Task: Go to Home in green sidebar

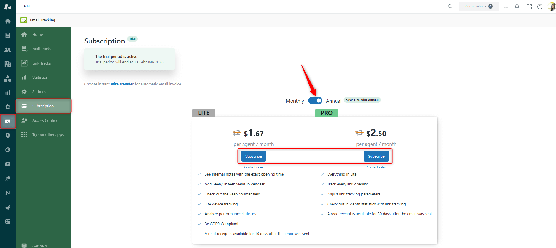Action: (x=44, y=34)
